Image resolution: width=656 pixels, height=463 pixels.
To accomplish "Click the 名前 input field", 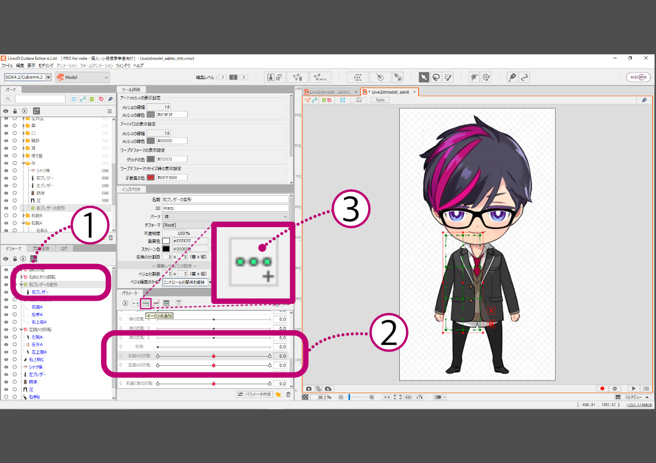I will 225,200.
